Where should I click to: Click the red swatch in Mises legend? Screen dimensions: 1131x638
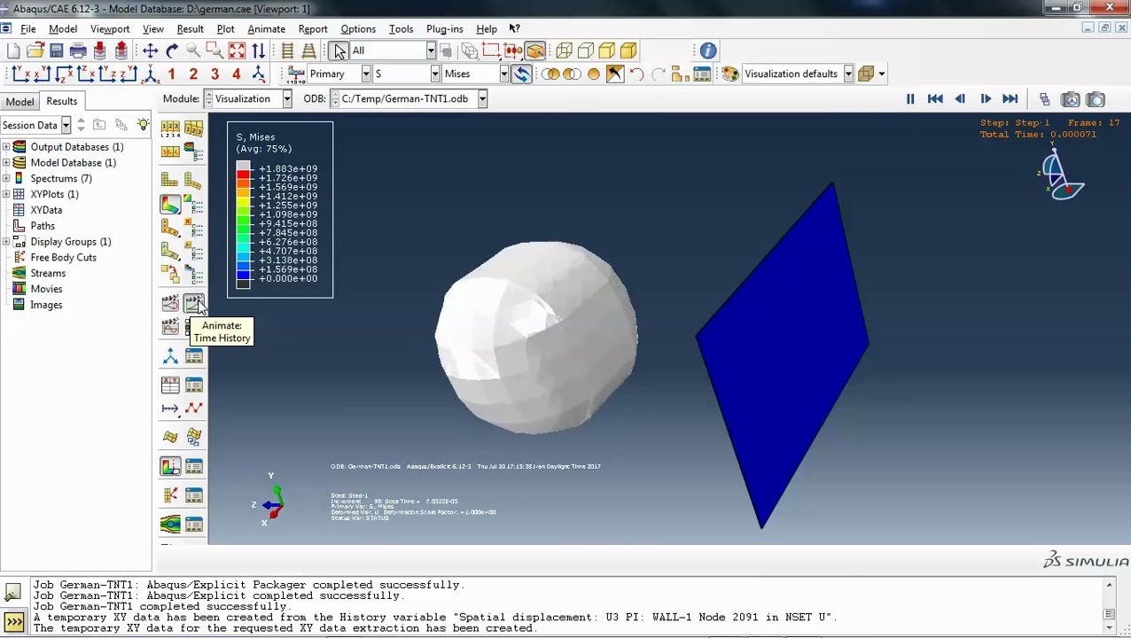243,174
